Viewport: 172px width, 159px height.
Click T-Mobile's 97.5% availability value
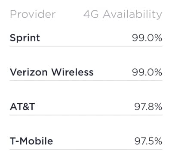coord(148,141)
